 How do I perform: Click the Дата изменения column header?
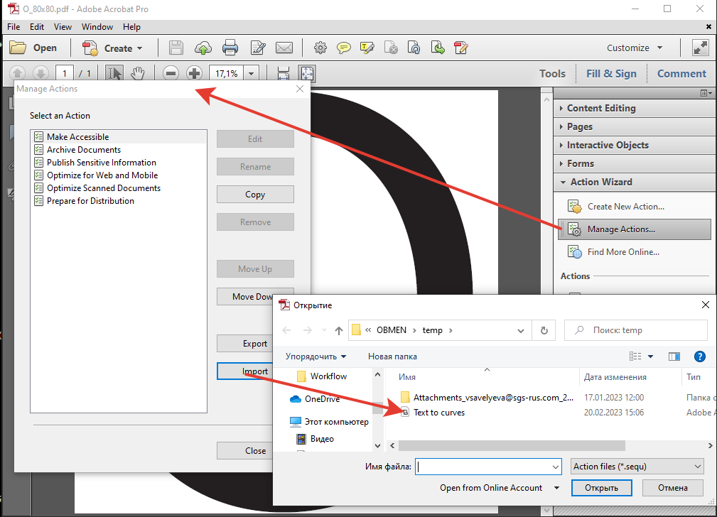pos(615,376)
